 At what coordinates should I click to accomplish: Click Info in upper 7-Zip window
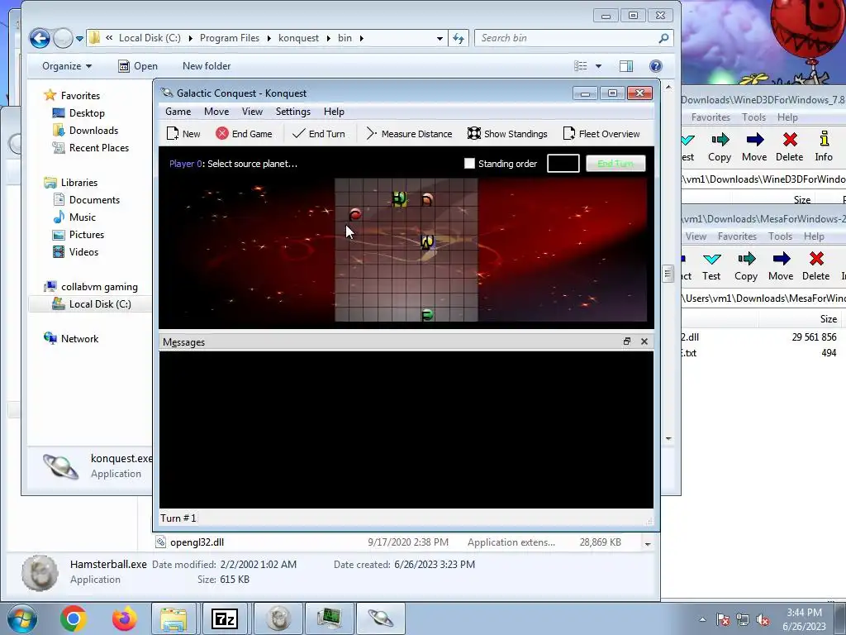pos(824,147)
